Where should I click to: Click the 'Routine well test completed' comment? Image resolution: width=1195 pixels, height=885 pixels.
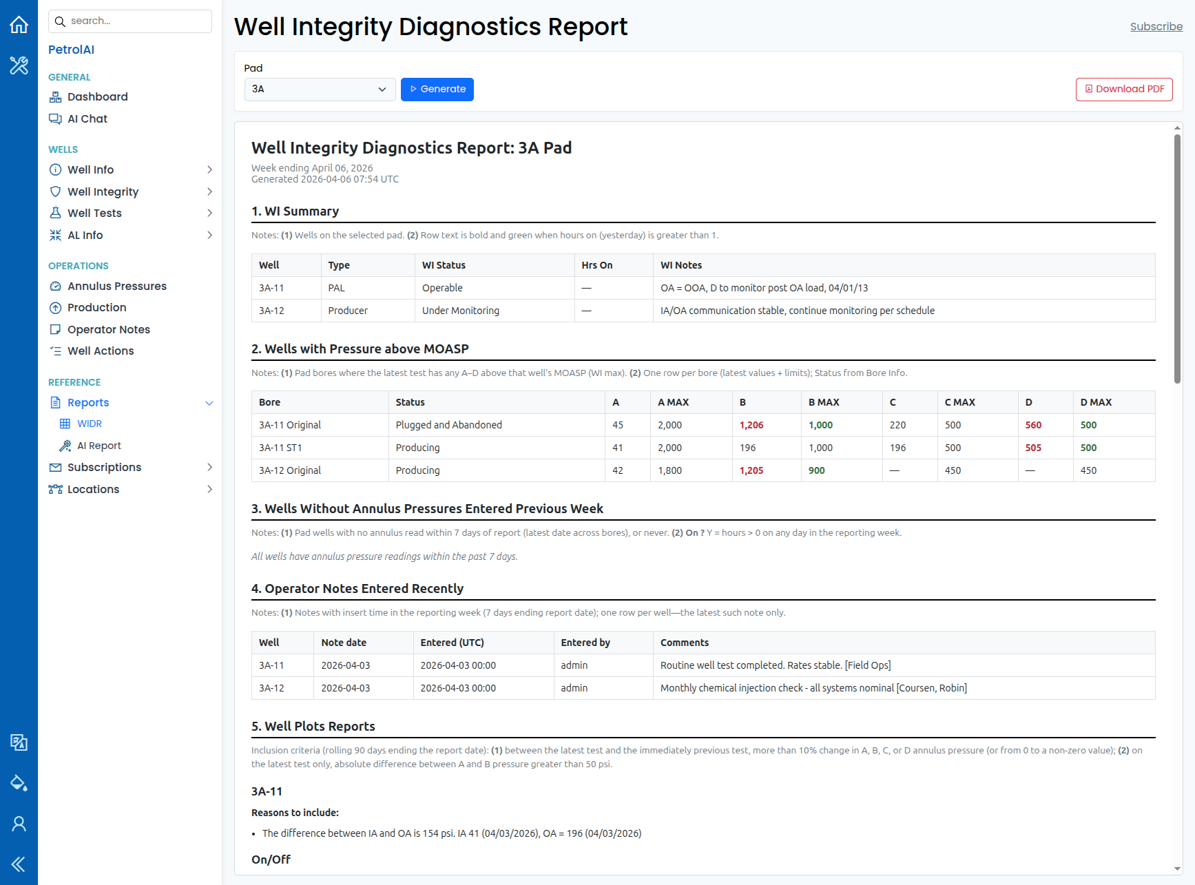pyautogui.click(x=776, y=665)
